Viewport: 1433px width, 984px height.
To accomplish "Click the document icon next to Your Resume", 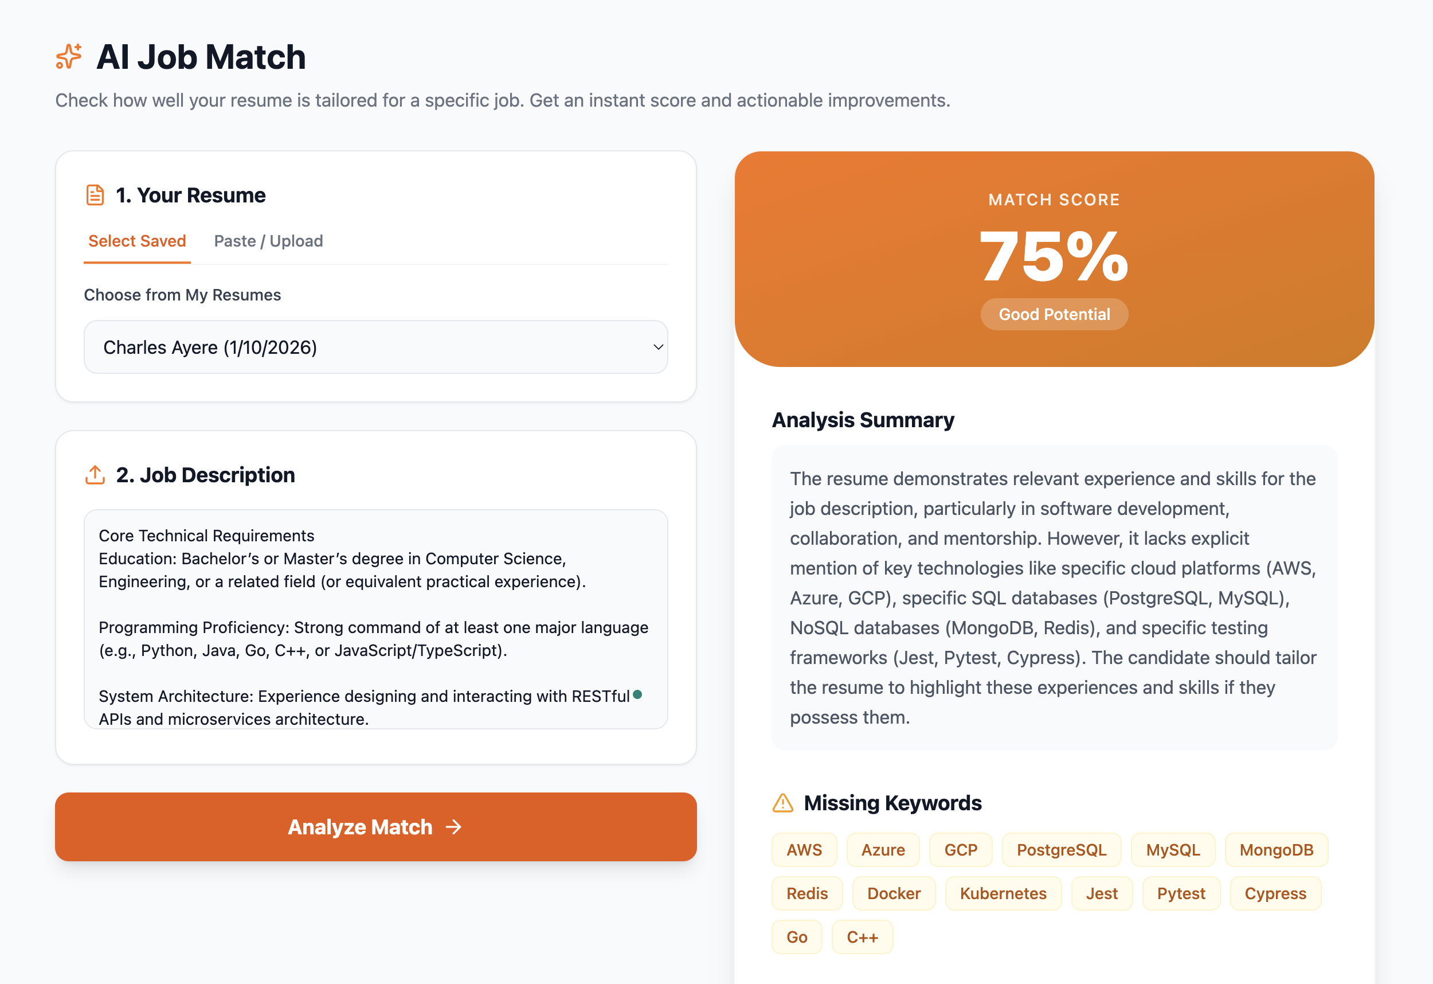I will point(95,194).
